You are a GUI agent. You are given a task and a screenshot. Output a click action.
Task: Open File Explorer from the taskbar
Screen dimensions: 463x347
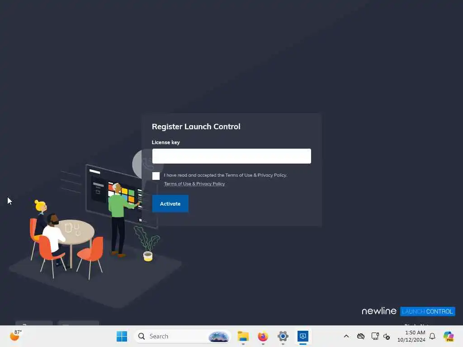pos(243,336)
